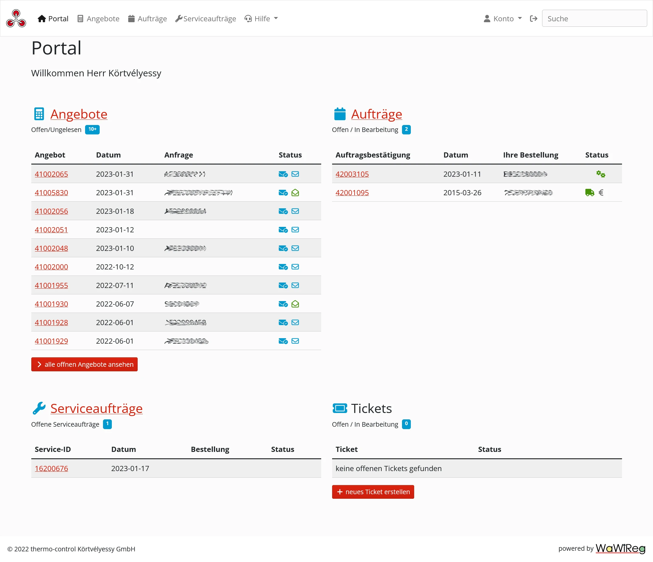Screen dimensions: 653x562
Task: Click the ticket icon beside the Tickets heading
Action: point(340,408)
